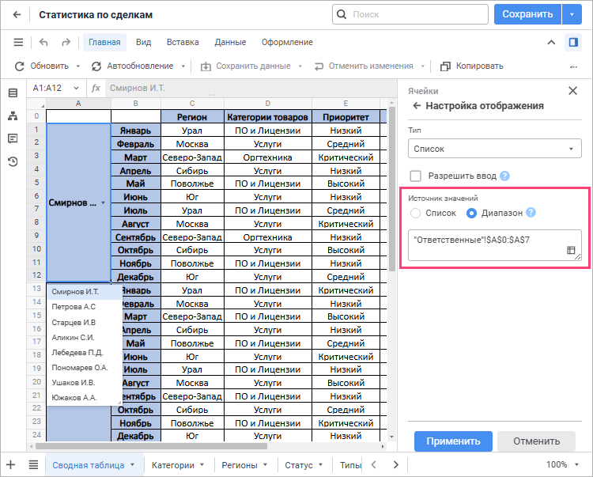Screen dimensions: 593x477
Task: Undo the last action
Action: click(43, 42)
